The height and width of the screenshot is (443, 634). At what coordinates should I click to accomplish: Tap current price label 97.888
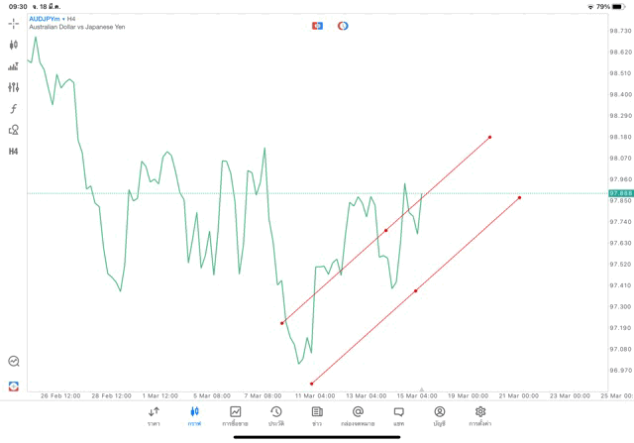621,193
